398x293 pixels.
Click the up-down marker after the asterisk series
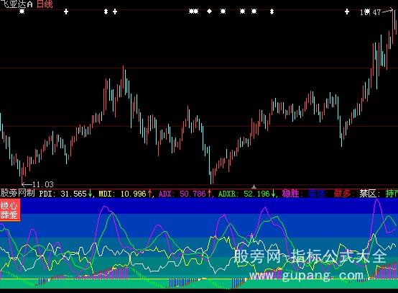pyautogui.click(x=272, y=12)
